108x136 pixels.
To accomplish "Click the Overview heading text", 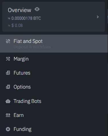I will [x=19, y=10].
